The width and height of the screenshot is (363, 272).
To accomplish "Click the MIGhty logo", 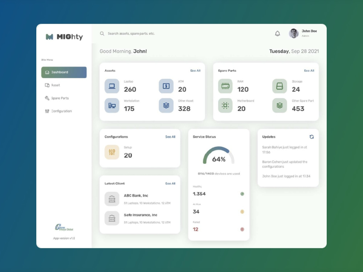I will pyautogui.click(x=64, y=37).
